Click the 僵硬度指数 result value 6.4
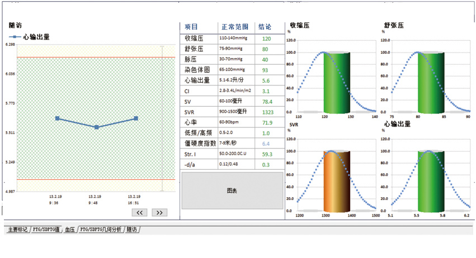The width and height of the screenshot is (476, 258). [266, 144]
